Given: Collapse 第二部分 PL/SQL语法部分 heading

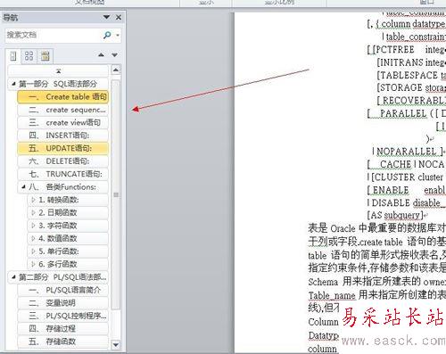Looking at the screenshot, I should [13, 277].
